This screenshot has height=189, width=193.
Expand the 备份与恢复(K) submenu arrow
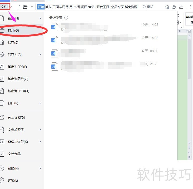(x=40, y=142)
